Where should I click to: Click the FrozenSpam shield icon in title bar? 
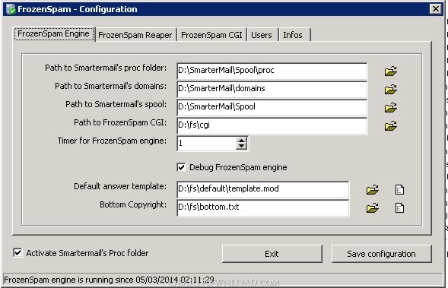coord(11,9)
